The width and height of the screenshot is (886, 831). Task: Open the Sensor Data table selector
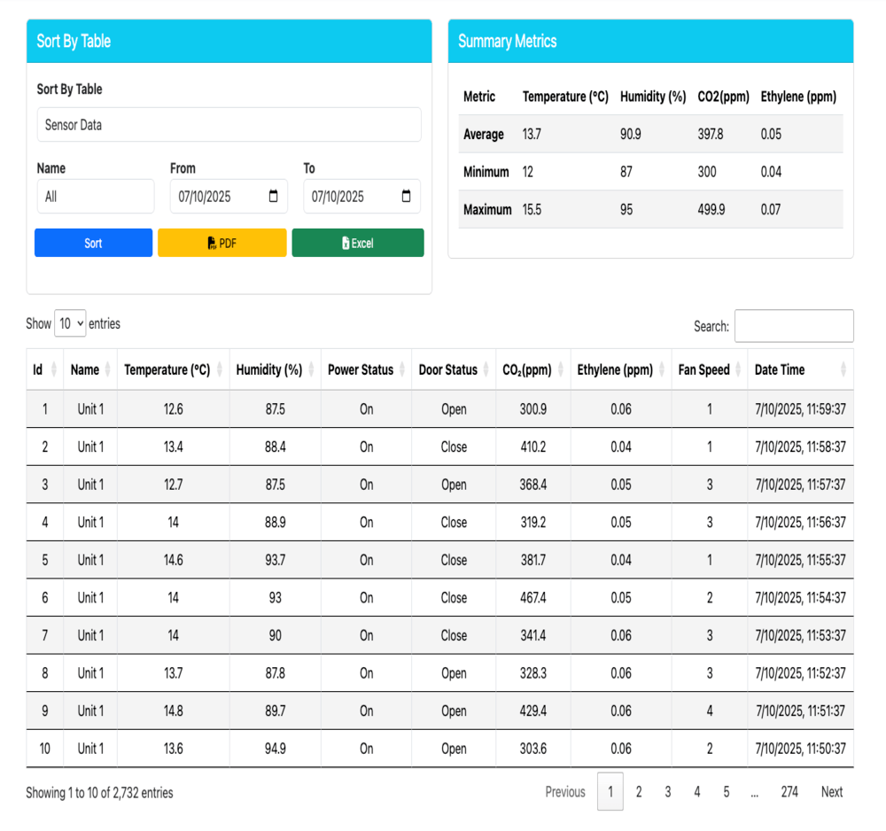pyautogui.click(x=229, y=125)
